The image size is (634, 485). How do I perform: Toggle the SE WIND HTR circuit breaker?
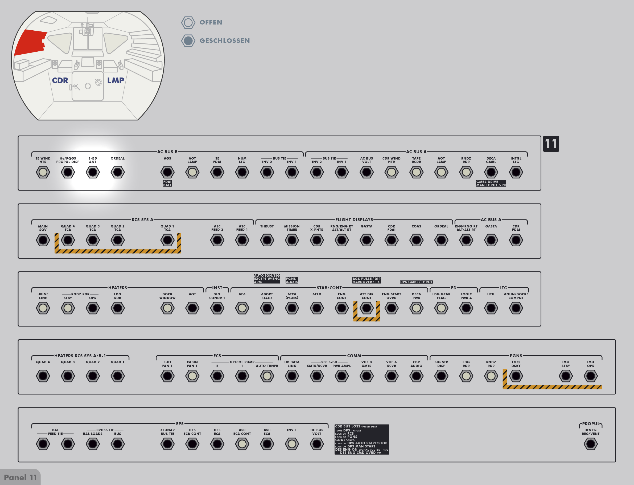pos(43,172)
